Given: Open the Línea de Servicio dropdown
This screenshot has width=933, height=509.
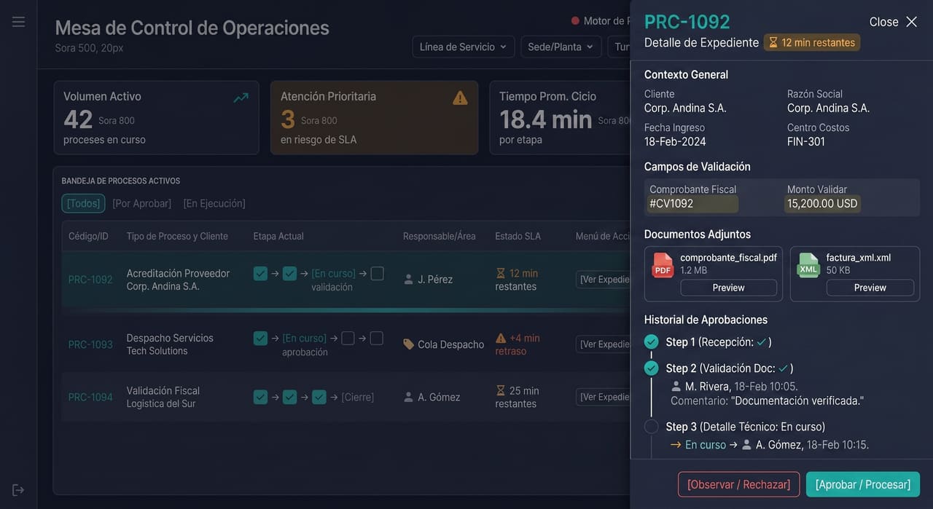Looking at the screenshot, I should pyautogui.click(x=464, y=47).
